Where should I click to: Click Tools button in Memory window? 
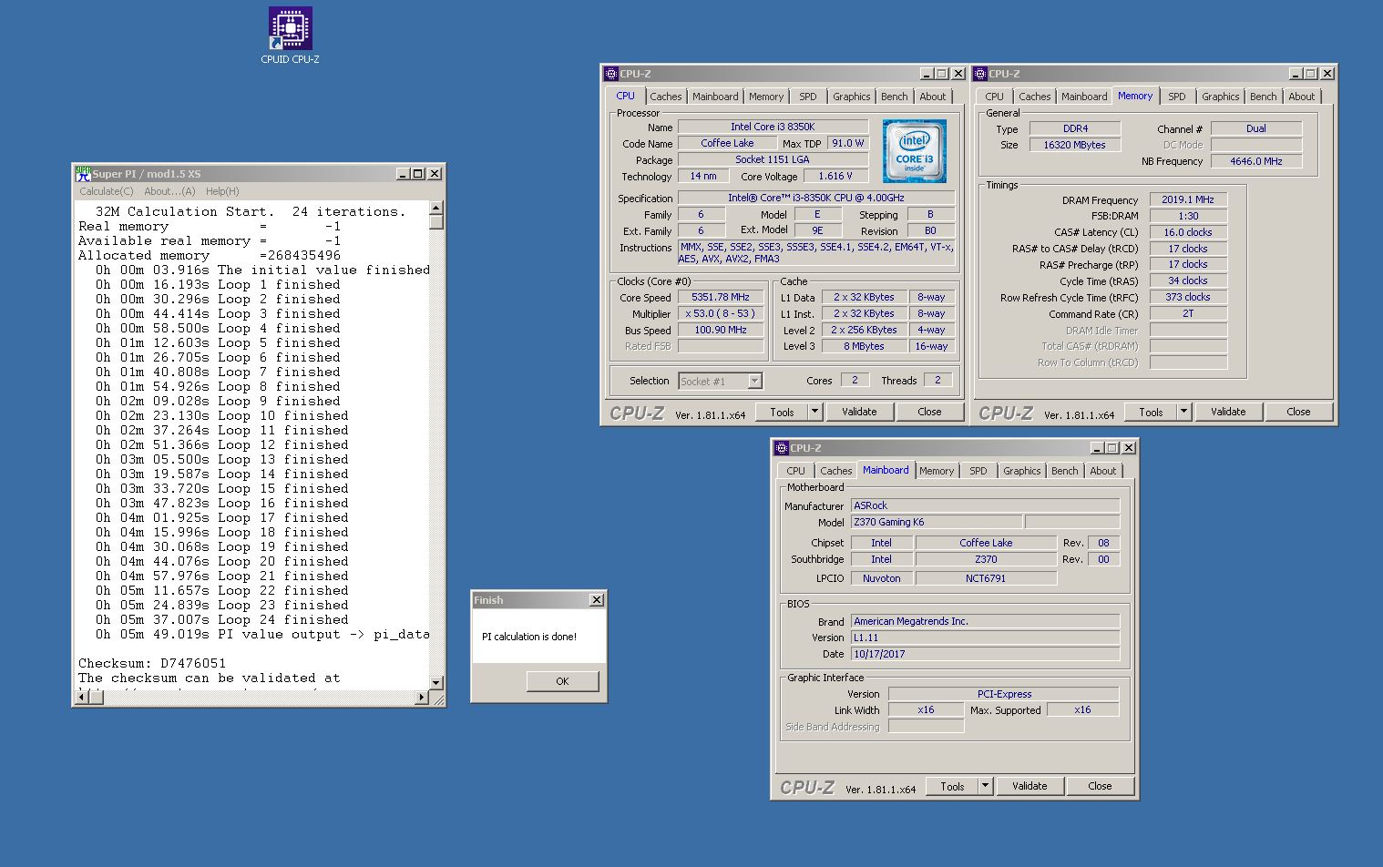[x=1151, y=412]
